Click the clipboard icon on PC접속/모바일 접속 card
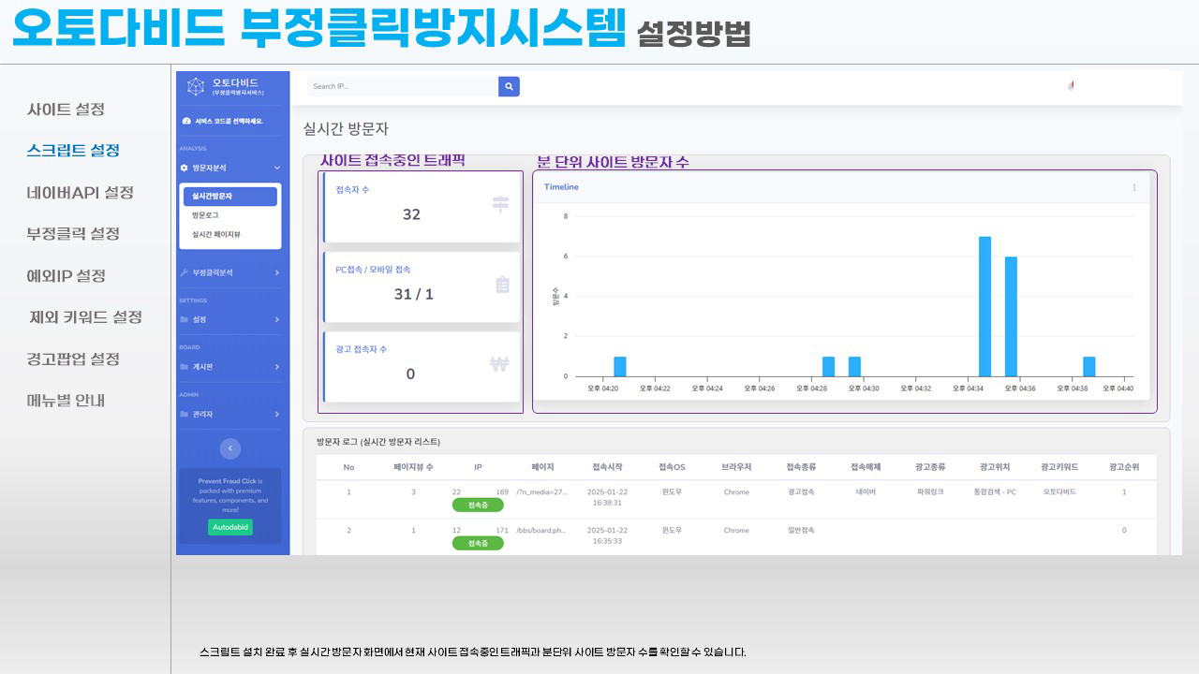The width and height of the screenshot is (1199, 674). pos(502,285)
